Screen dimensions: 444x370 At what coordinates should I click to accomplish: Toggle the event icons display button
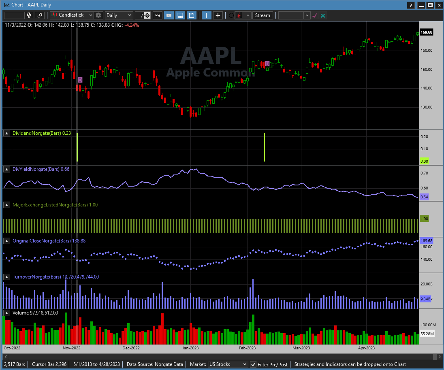tap(169, 15)
